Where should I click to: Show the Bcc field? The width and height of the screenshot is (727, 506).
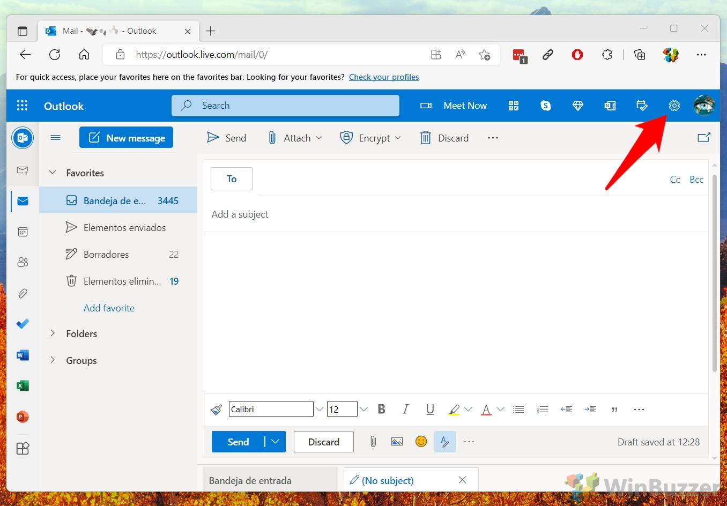tap(696, 180)
